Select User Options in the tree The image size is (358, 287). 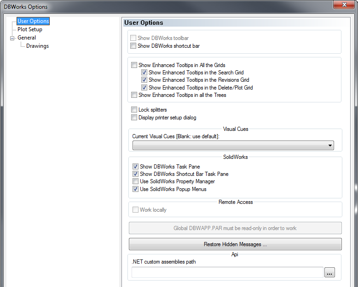pyautogui.click(x=33, y=21)
